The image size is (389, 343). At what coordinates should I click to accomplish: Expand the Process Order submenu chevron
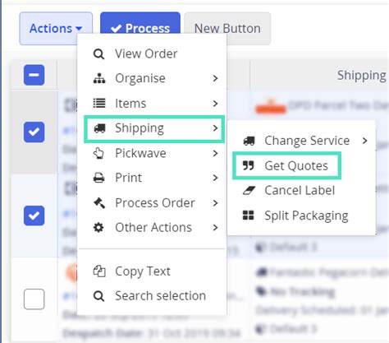coord(215,203)
